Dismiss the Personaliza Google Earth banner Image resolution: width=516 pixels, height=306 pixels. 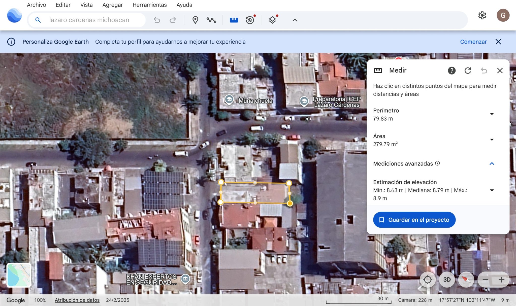[x=498, y=42]
